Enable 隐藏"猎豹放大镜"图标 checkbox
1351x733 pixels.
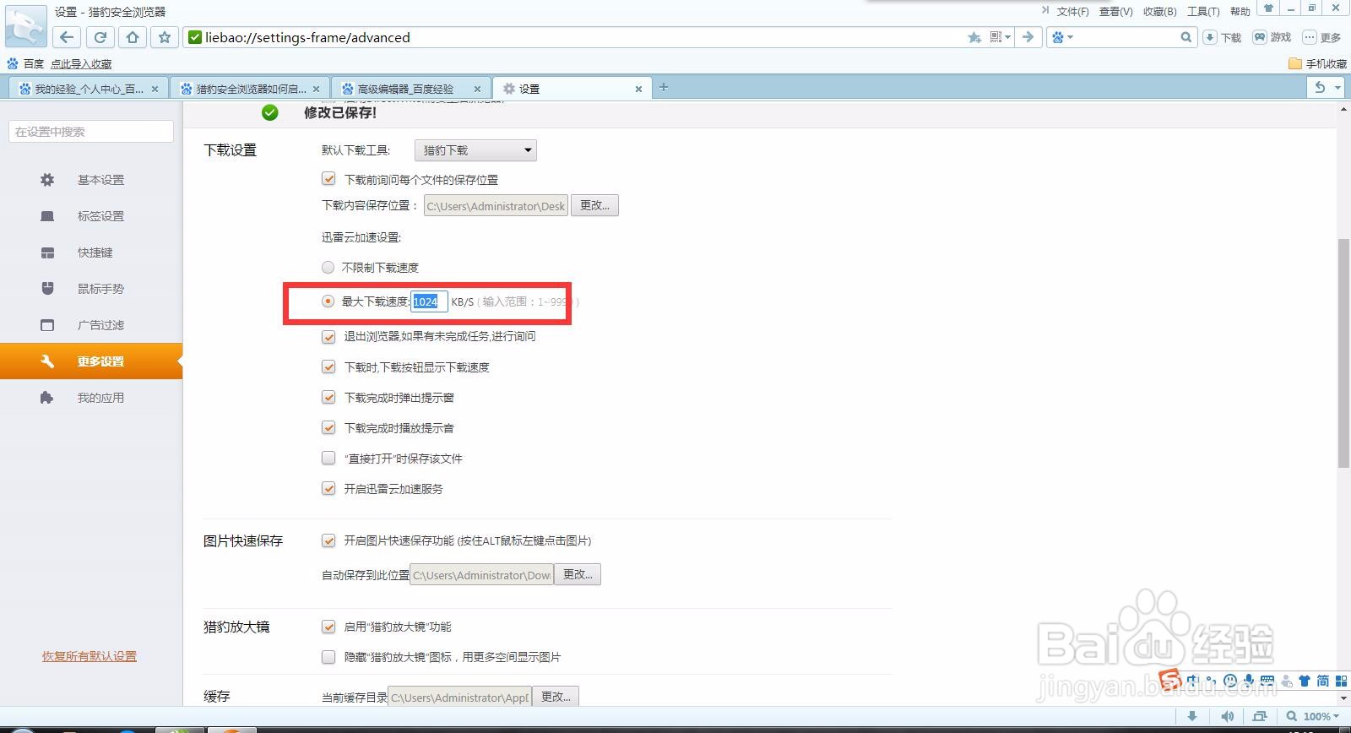pos(328,657)
